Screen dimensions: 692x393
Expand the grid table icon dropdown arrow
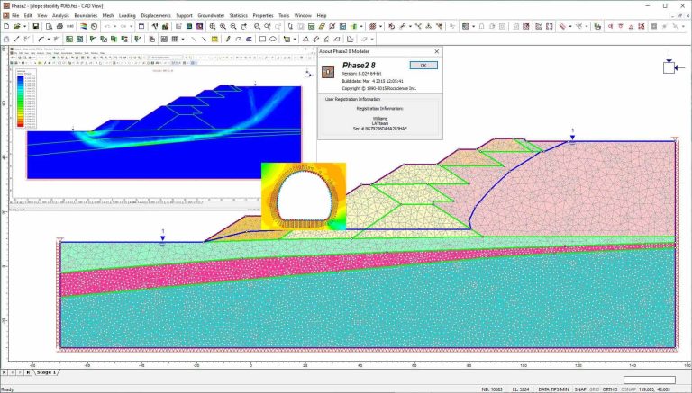tap(183, 39)
